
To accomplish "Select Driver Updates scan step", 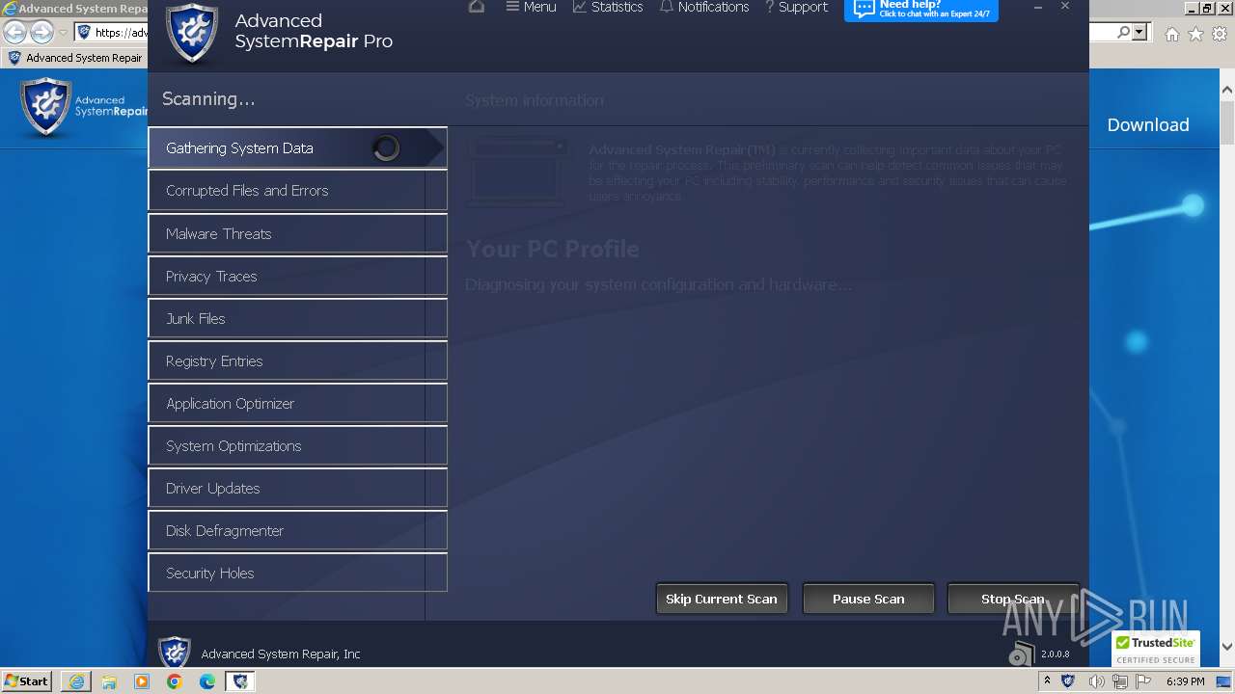I will [297, 488].
